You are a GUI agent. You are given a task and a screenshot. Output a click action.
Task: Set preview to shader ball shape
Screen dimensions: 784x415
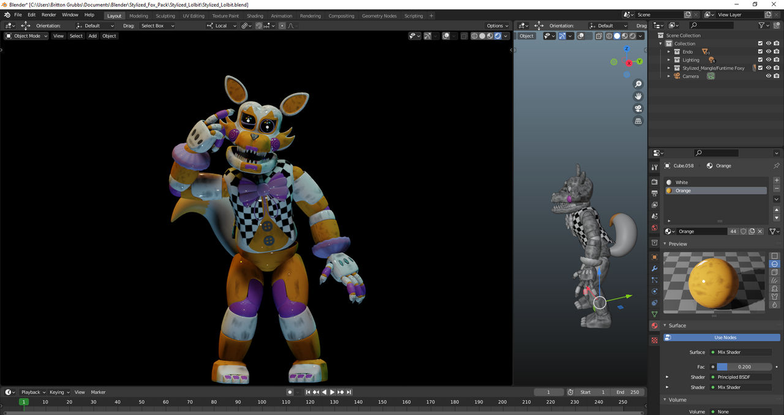[775, 288]
